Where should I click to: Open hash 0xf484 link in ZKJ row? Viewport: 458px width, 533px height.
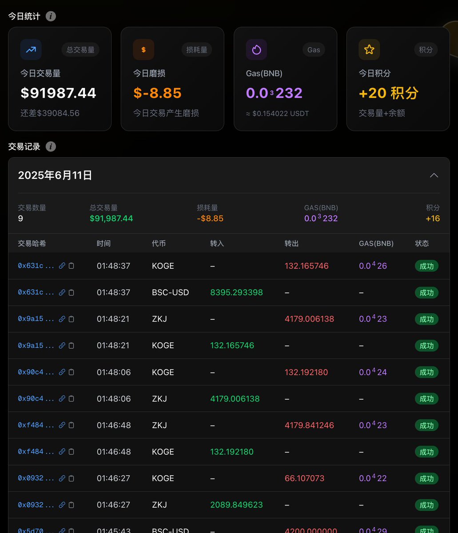(36, 425)
